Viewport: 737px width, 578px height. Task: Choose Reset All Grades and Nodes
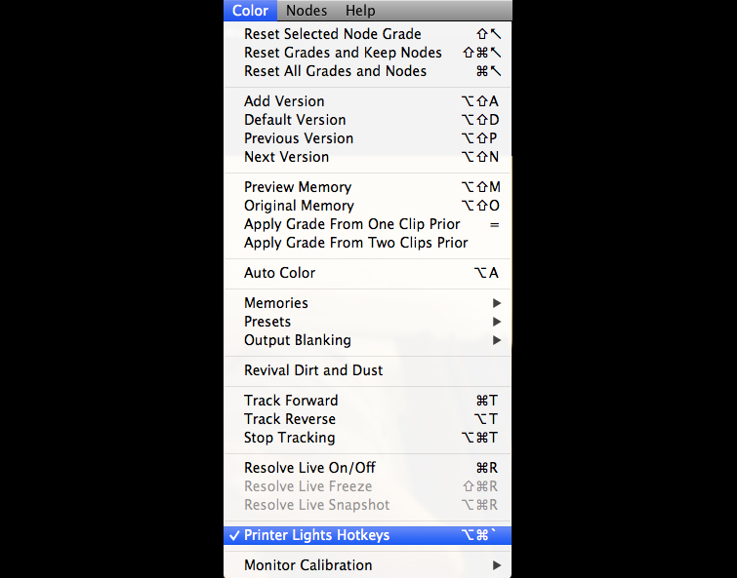pos(335,71)
